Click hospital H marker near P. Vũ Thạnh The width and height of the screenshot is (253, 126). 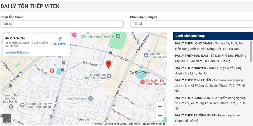click(x=52, y=71)
